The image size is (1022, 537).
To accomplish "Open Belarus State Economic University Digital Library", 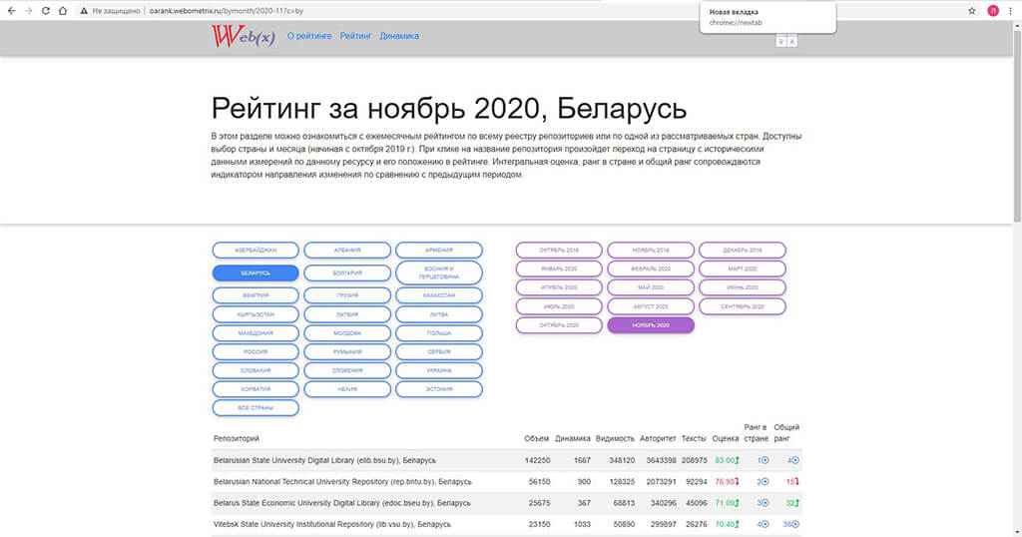I will [x=341, y=503].
